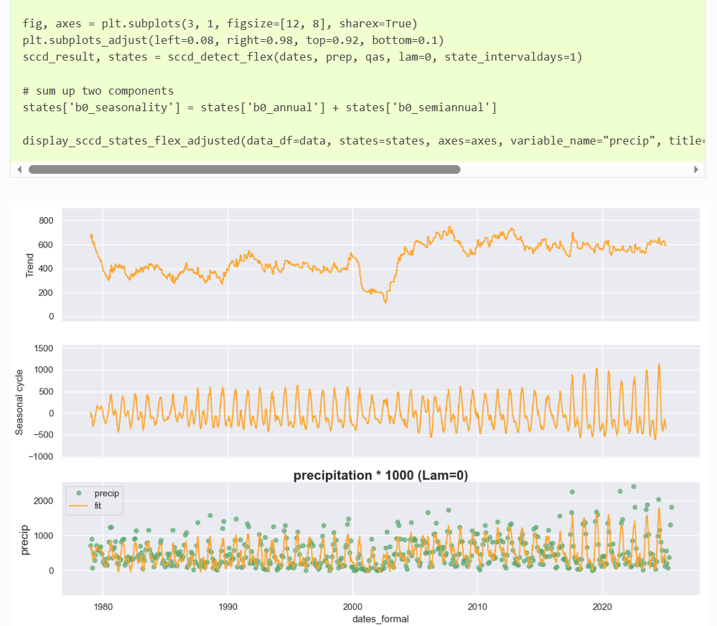Image resolution: width=717 pixels, height=626 pixels.
Task: Click the code line 'plt.subplots_adjust(...)'
Action: tap(233, 40)
